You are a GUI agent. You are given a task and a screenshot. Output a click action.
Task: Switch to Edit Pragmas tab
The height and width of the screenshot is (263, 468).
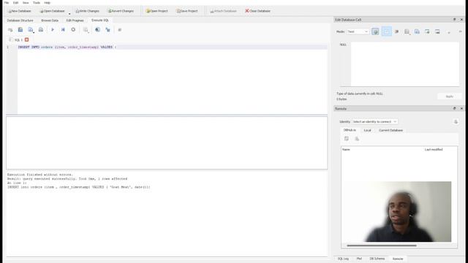pos(75,20)
